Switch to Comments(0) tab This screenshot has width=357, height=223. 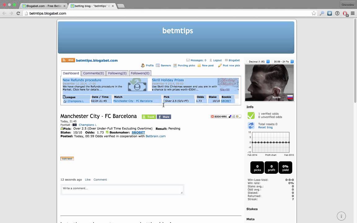[x=93, y=73]
